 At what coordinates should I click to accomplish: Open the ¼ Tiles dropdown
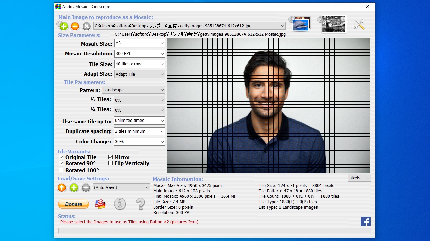coord(139,110)
